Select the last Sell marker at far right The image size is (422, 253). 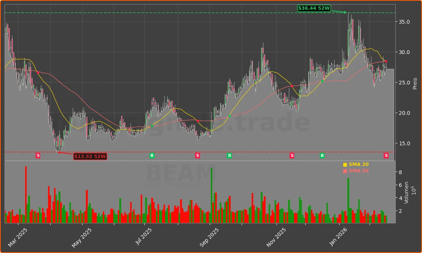click(x=386, y=155)
